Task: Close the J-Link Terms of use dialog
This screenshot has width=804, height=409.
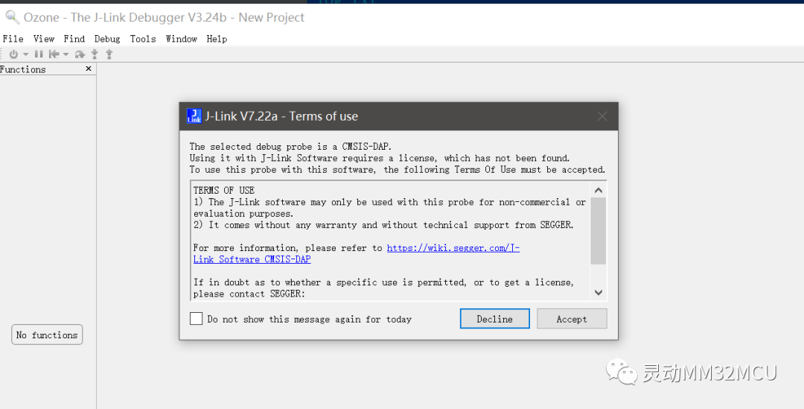Action: click(602, 116)
